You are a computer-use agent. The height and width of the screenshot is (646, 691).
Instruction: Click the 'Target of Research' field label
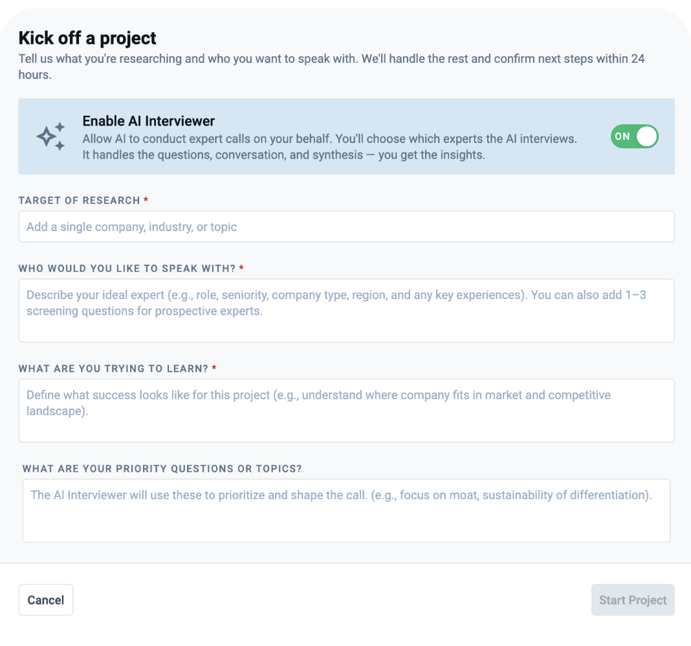coord(79,201)
